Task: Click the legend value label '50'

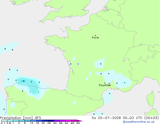Action: pyautogui.click(x=78, y=123)
